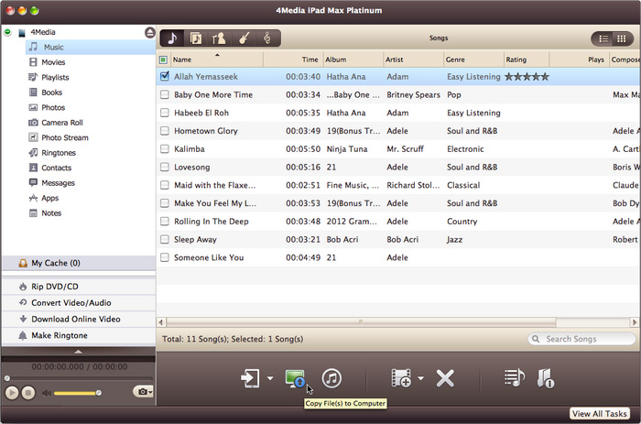Click the Copy File(s) to Computer icon
Image resolution: width=641 pixels, height=424 pixels.
tap(295, 377)
